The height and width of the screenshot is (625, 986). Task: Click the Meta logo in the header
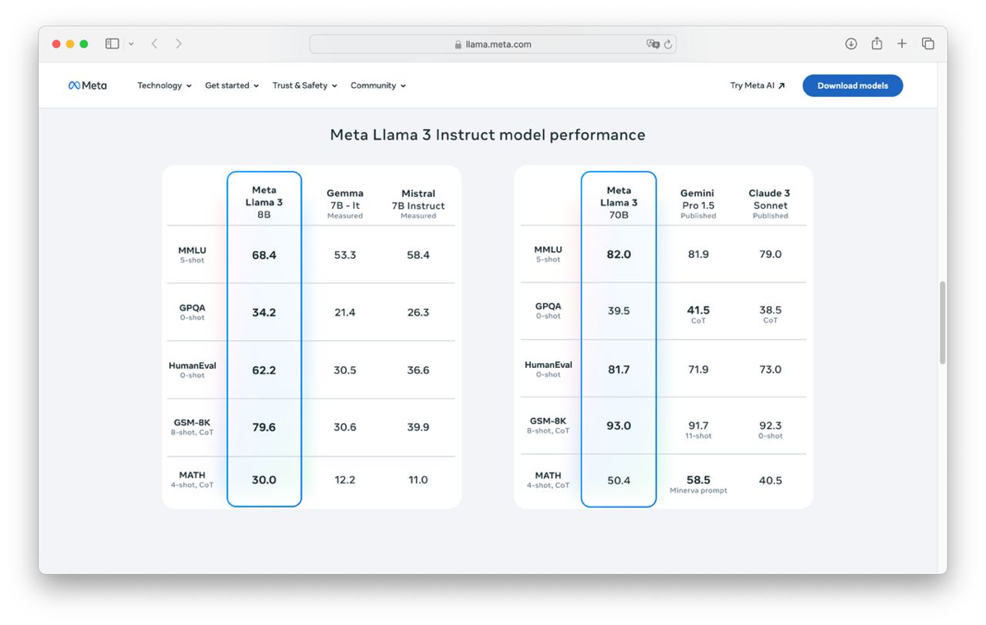click(x=87, y=85)
